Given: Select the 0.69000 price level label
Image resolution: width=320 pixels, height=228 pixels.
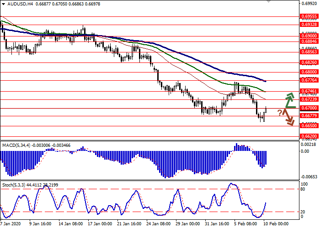Looking at the screenshot, I should [309, 35].
